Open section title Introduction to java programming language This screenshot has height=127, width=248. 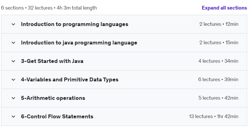79,43
